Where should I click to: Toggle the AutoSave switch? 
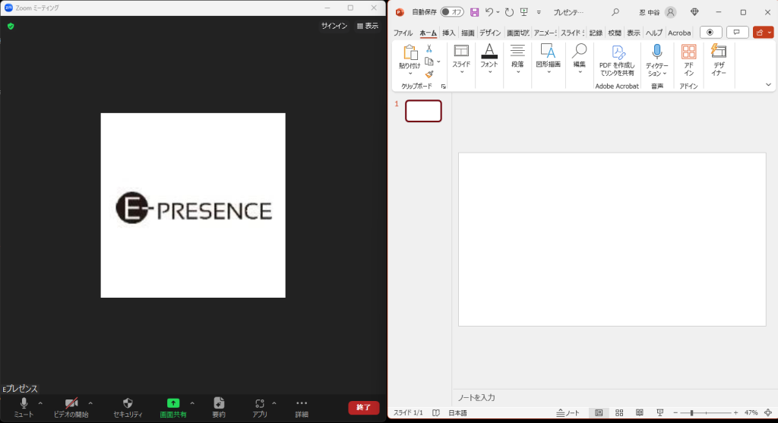coord(452,12)
